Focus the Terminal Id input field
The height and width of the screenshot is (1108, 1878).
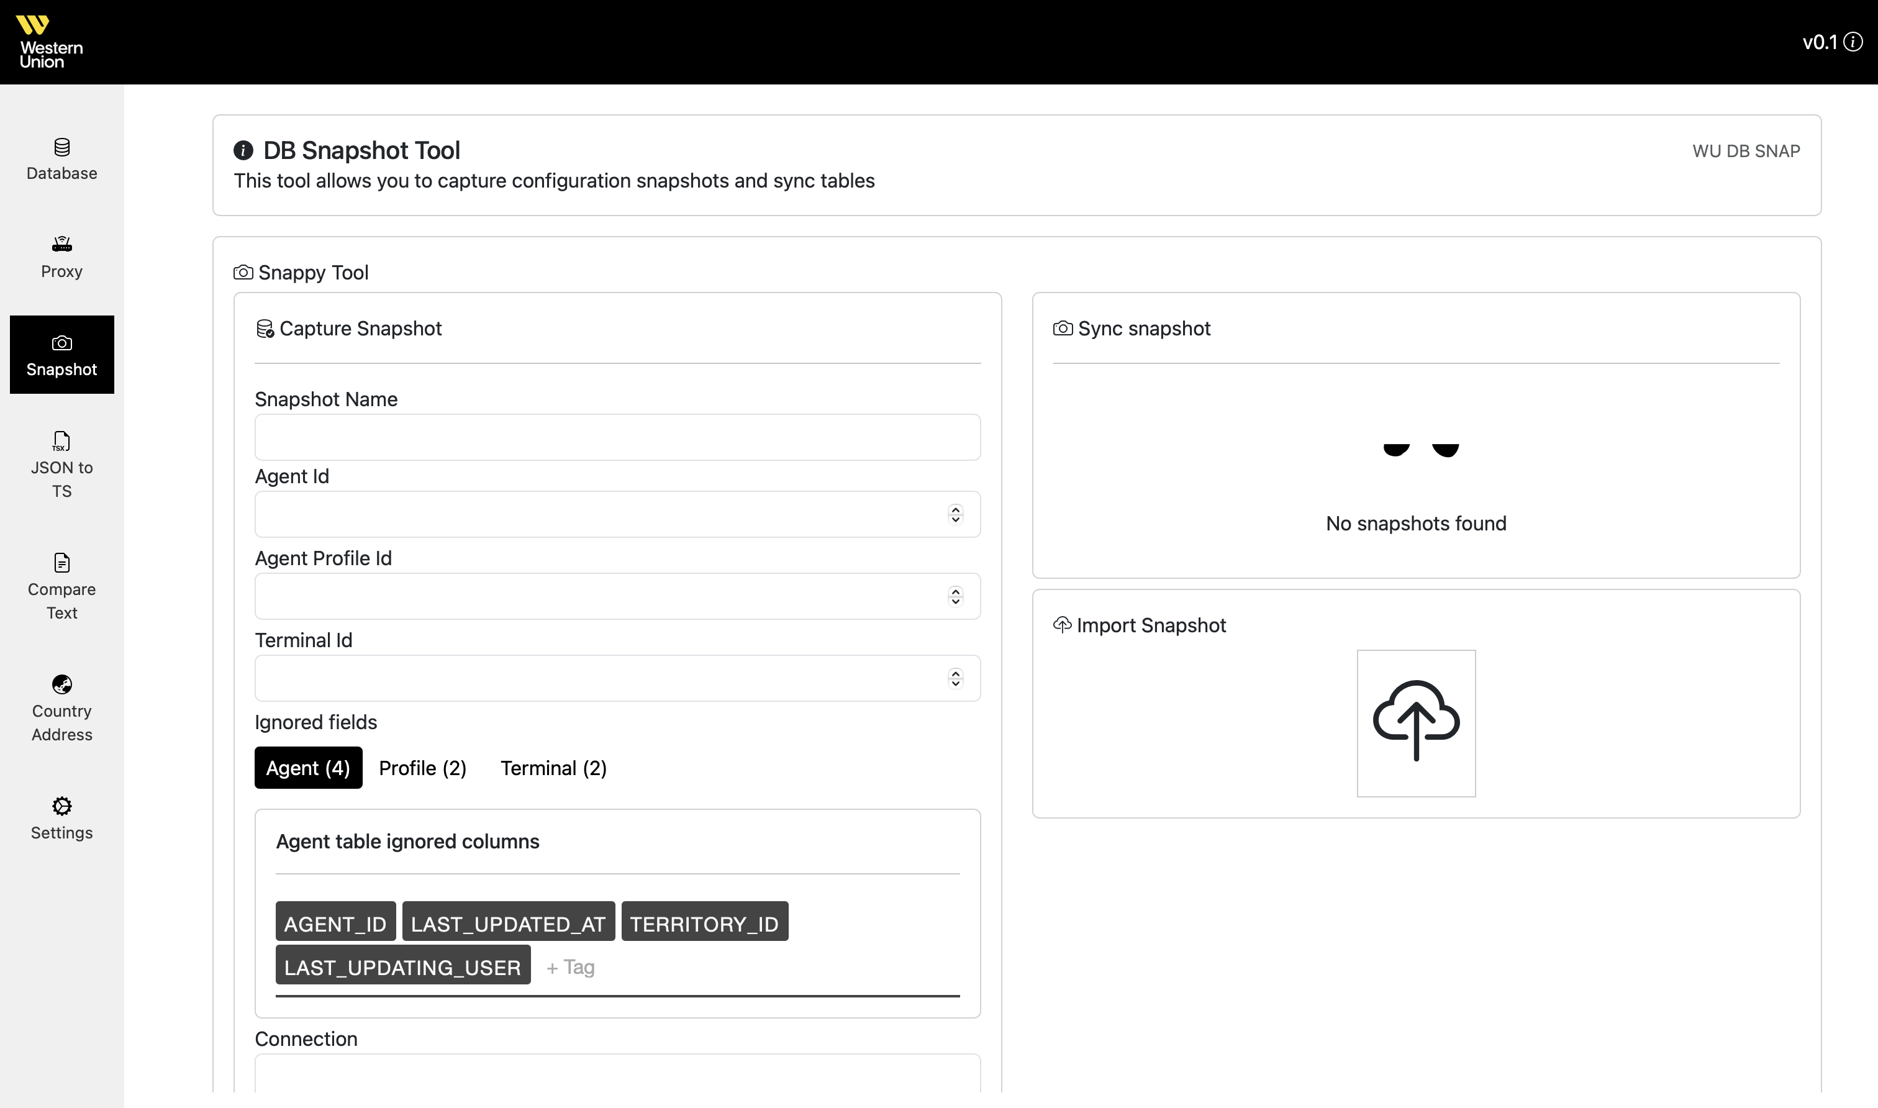617,679
